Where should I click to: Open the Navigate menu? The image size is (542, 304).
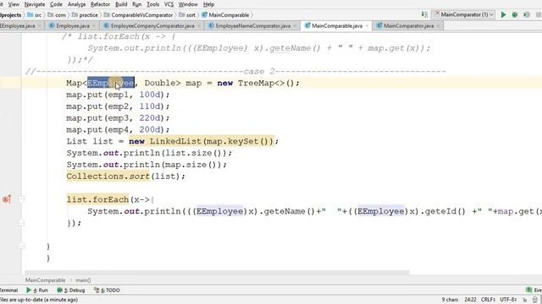coord(35,4)
